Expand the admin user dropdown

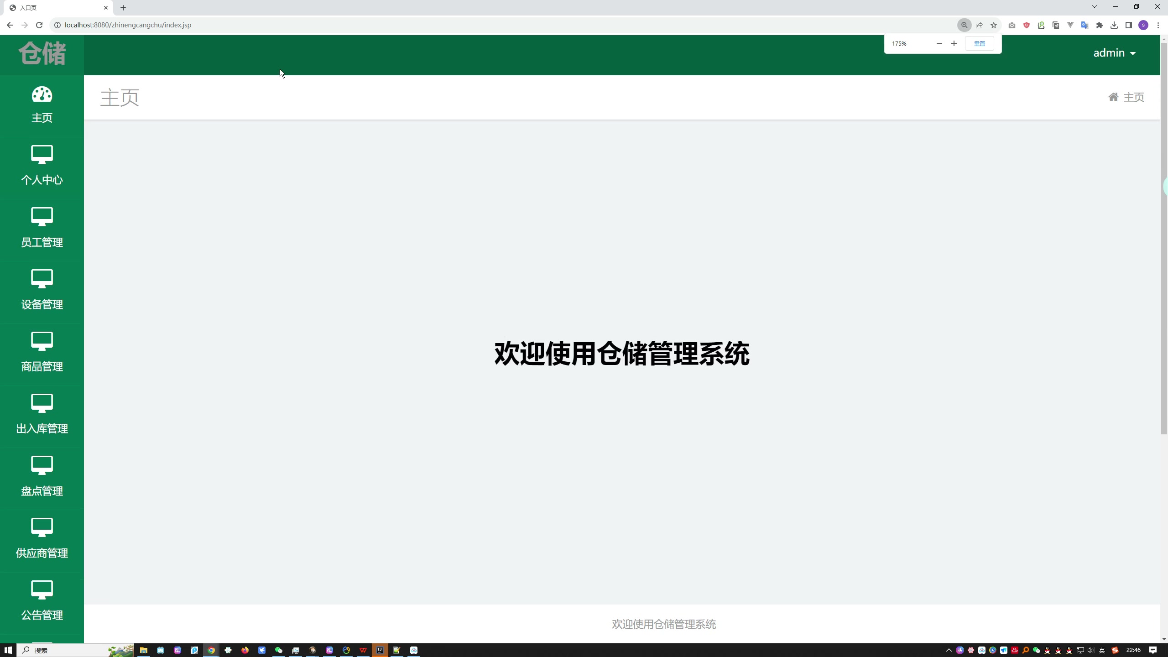pos(1114,53)
